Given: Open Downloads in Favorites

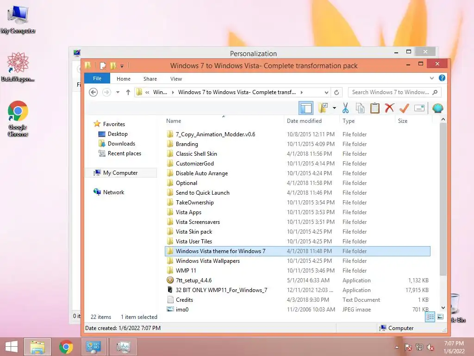Looking at the screenshot, I should coord(121,144).
